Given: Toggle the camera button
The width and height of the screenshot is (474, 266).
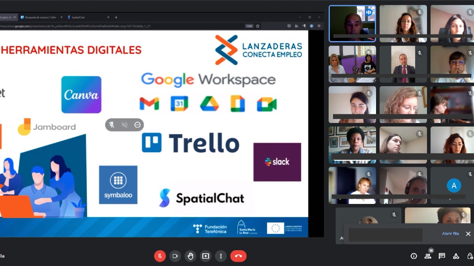Looking at the screenshot, I should 175,256.
